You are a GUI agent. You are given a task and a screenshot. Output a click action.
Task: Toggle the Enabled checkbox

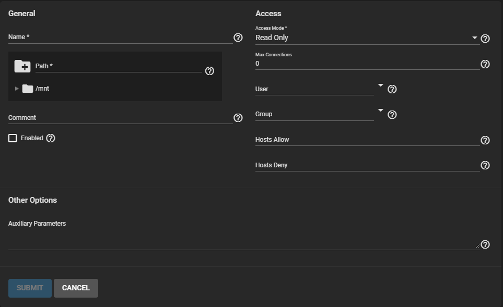(x=13, y=138)
